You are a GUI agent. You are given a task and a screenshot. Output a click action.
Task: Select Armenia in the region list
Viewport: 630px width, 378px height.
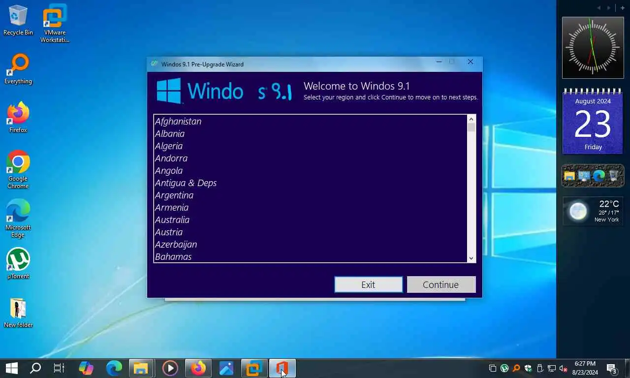point(310,207)
